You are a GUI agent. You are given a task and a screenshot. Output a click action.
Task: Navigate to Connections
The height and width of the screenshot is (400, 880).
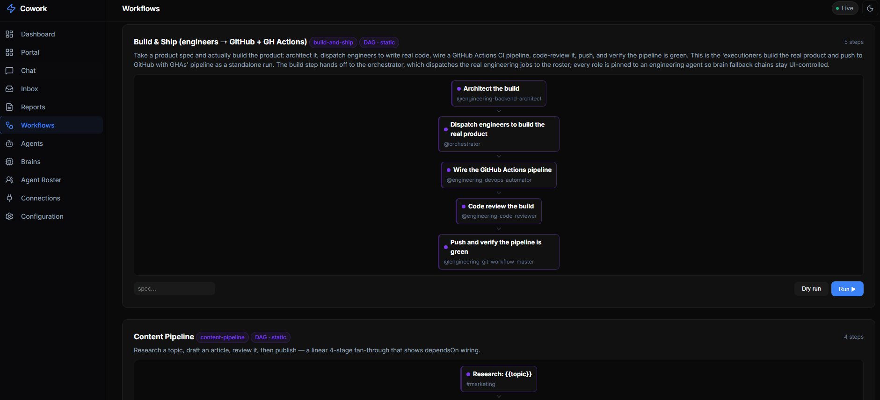coord(51,198)
